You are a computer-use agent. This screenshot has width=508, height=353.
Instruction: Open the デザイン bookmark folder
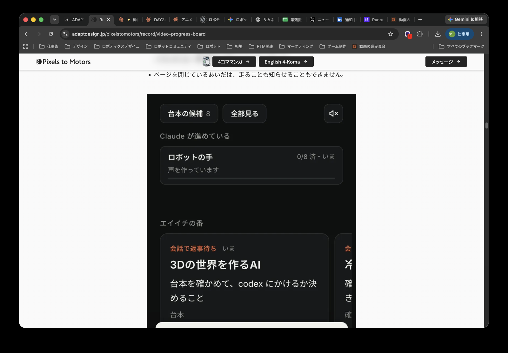tap(76, 46)
